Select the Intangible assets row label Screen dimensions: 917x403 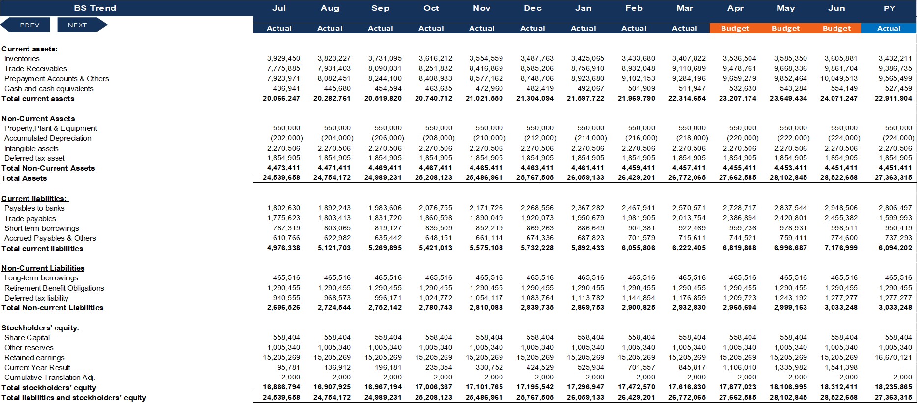[31, 149]
